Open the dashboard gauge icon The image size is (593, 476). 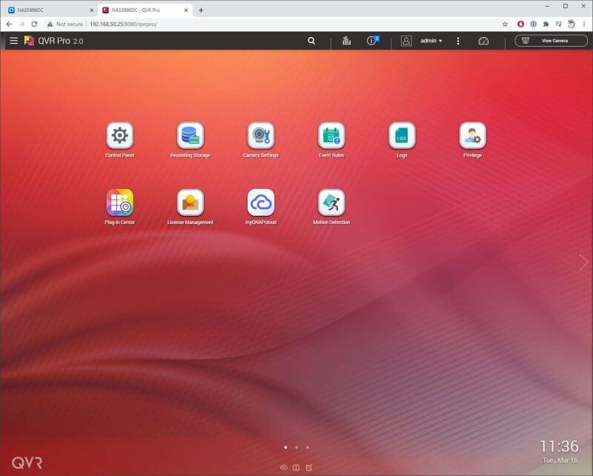483,41
